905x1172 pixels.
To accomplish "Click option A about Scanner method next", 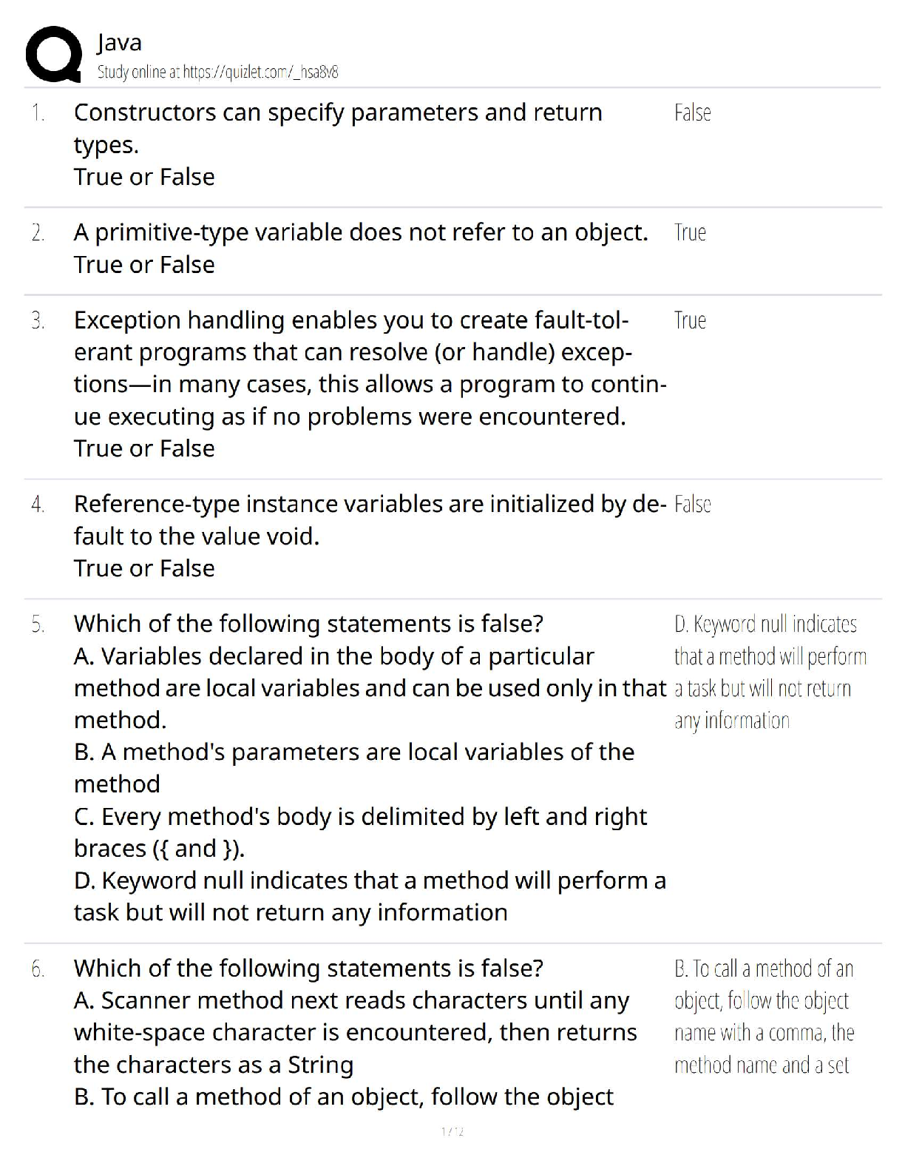I will click(355, 1032).
